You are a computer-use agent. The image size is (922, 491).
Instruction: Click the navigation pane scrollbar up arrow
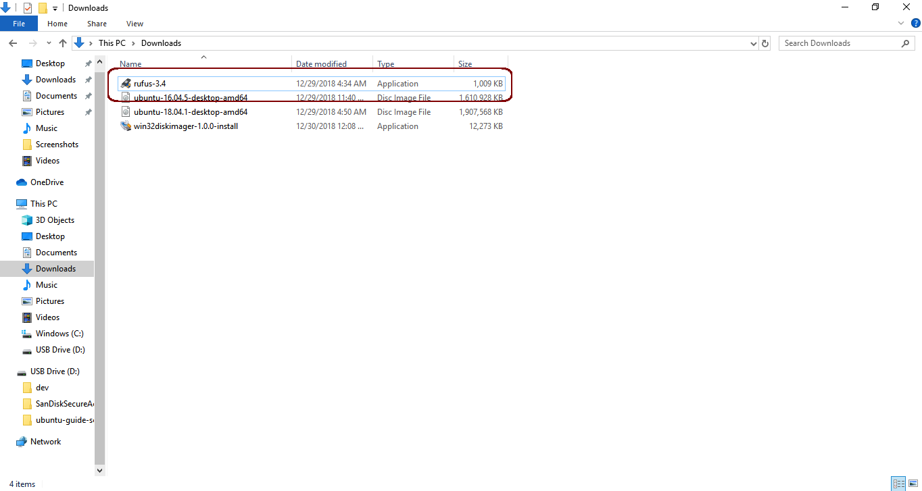(x=100, y=63)
